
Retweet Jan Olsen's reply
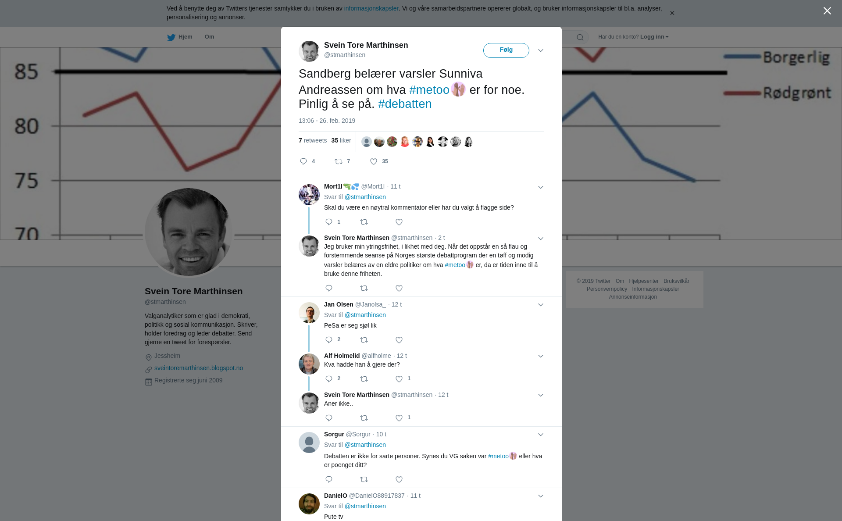pos(364,340)
